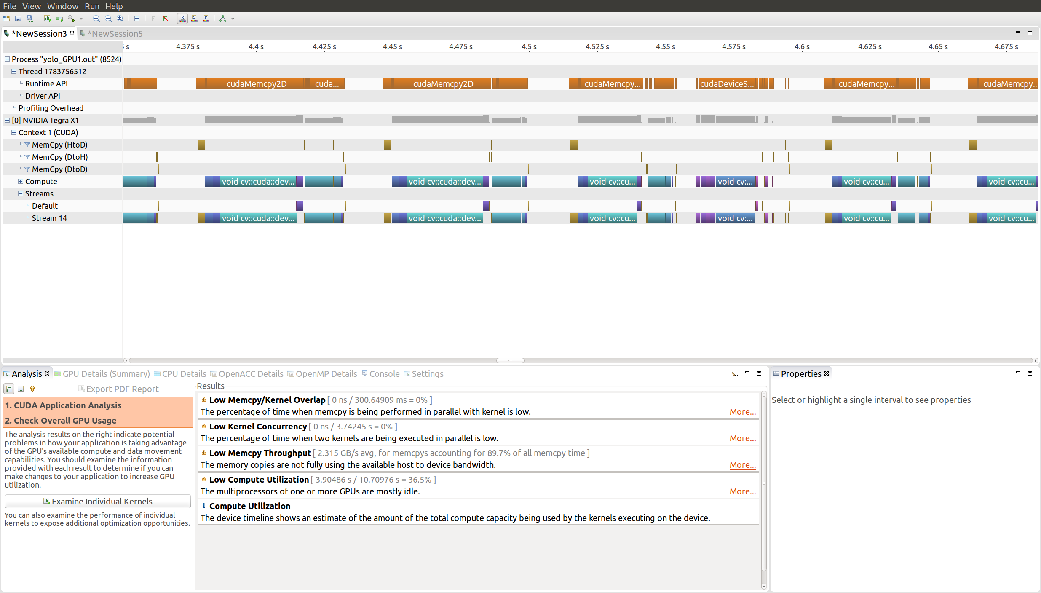Open the View menu
The height and width of the screenshot is (593, 1041).
point(32,6)
